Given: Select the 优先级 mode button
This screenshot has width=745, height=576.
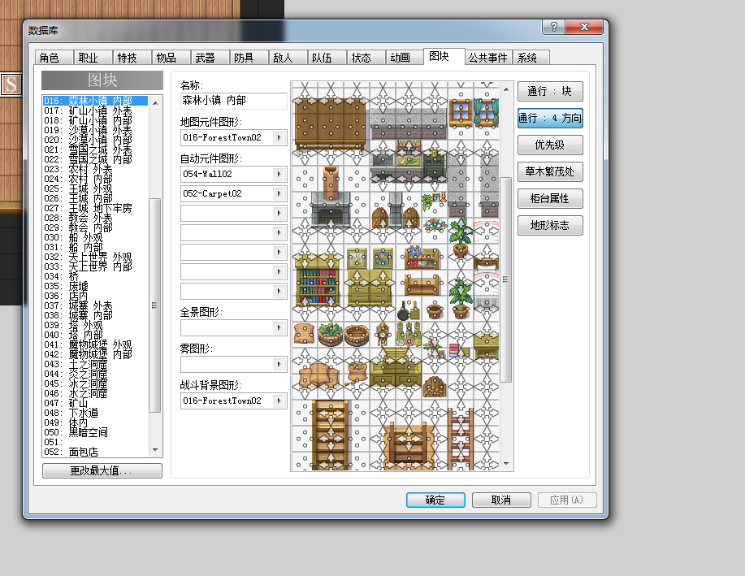Looking at the screenshot, I should click(550, 145).
